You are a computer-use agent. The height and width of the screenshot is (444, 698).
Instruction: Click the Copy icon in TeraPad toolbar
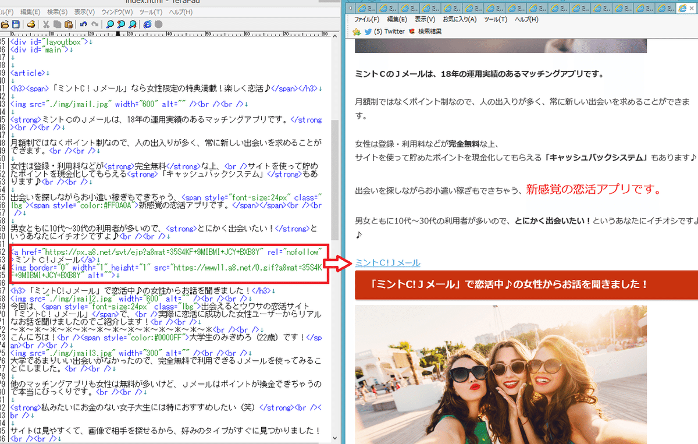click(x=58, y=24)
